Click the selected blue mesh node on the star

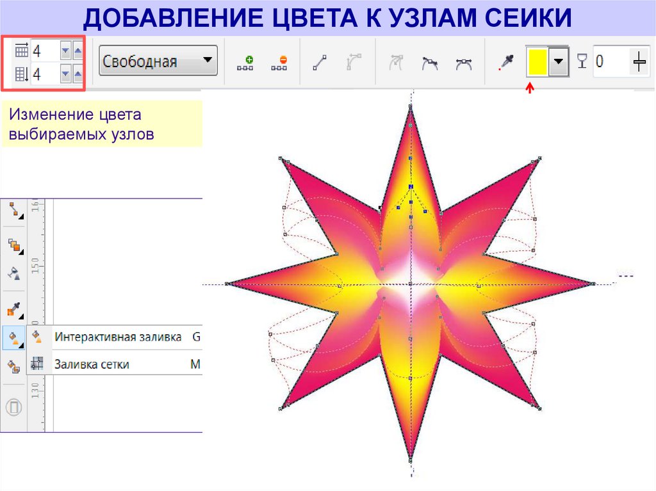pyautogui.click(x=411, y=186)
